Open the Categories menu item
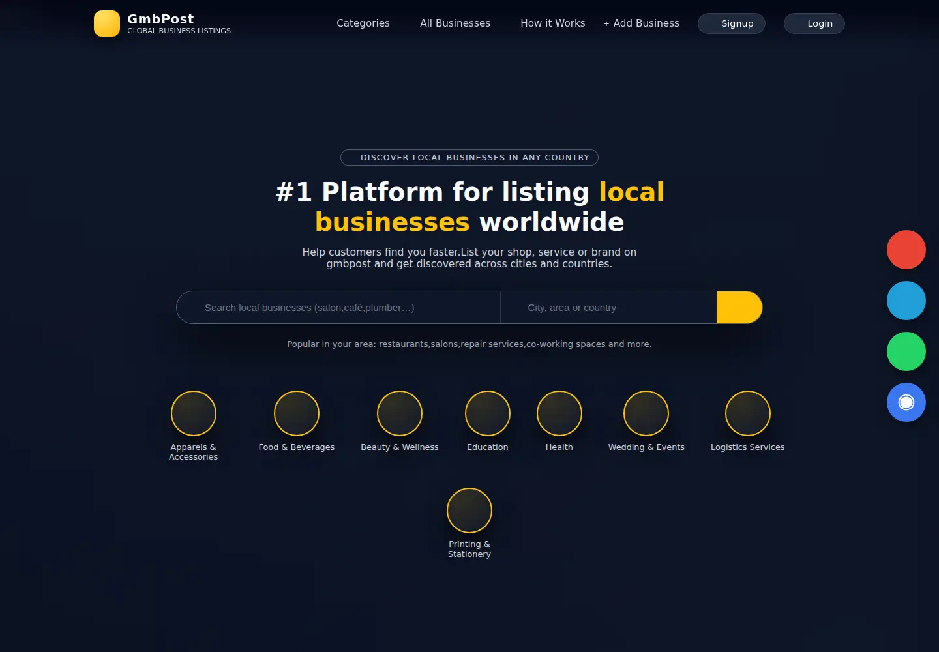 click(363, 23)
